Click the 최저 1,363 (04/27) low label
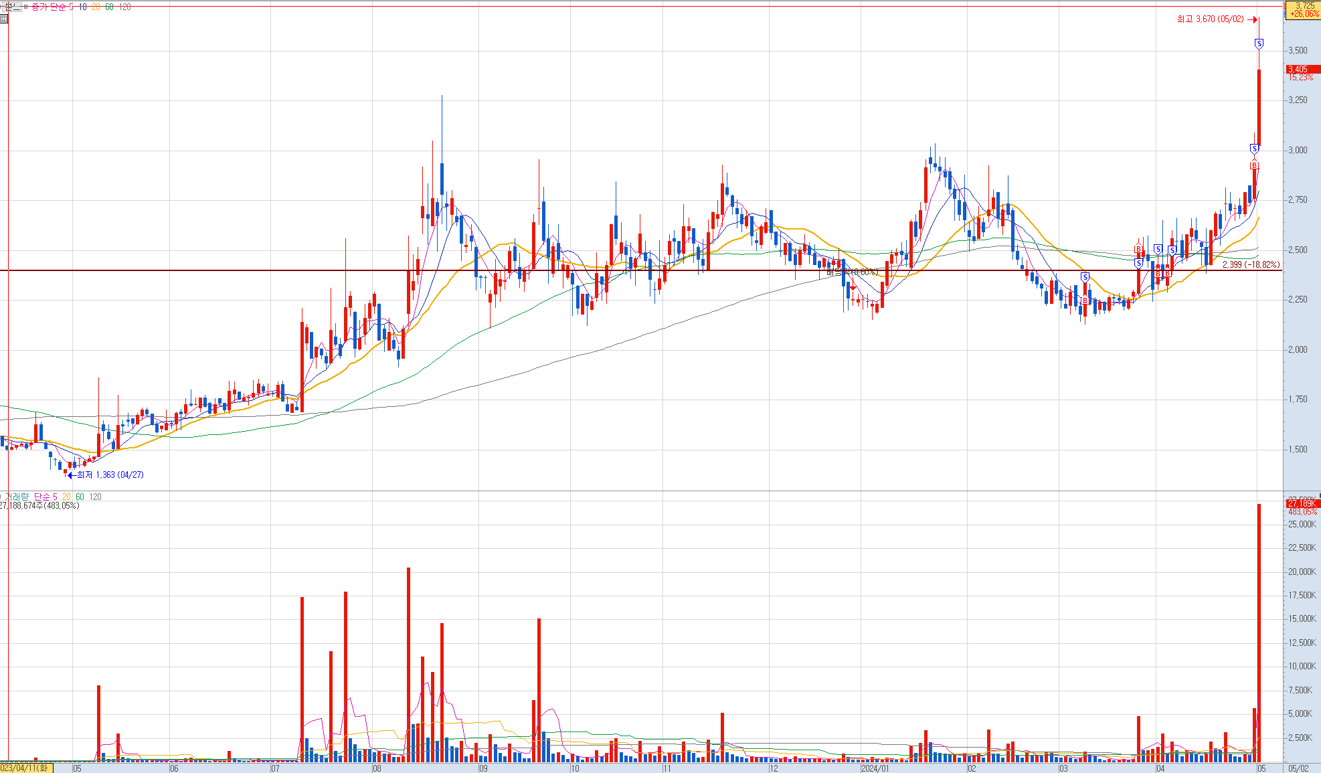Screen dimensions: 1321x773 tap(110, 475)
